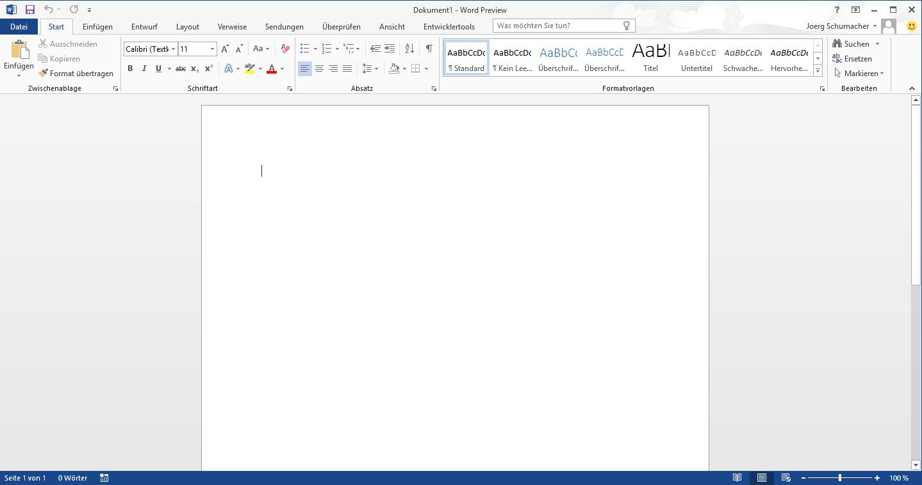
Task: Click the smiley feedback icon
Action: (x=911, y=26)
